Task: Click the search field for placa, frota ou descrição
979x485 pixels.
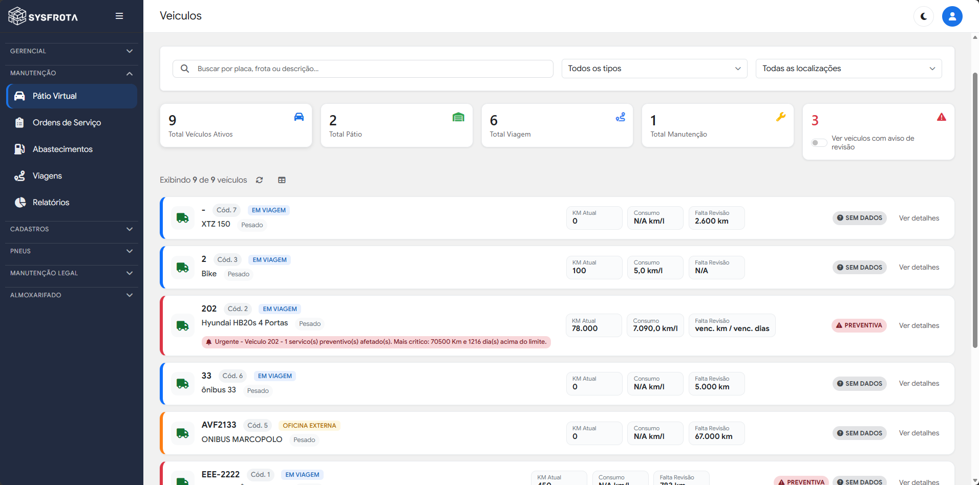Action: coord(363,69)
